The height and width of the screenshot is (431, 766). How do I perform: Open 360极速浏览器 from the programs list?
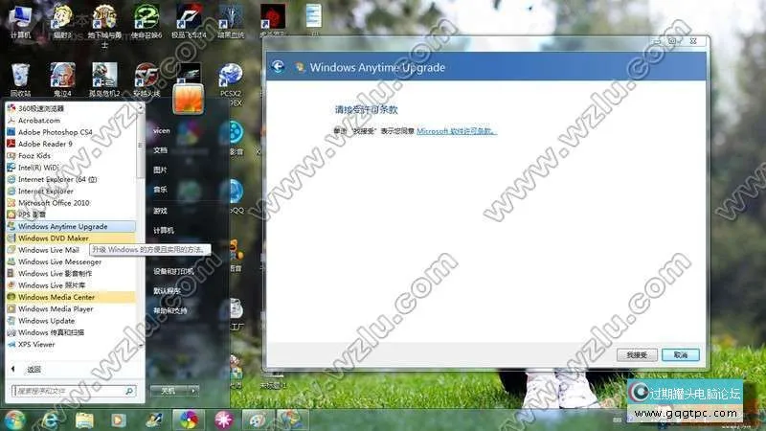coord(71,108)
